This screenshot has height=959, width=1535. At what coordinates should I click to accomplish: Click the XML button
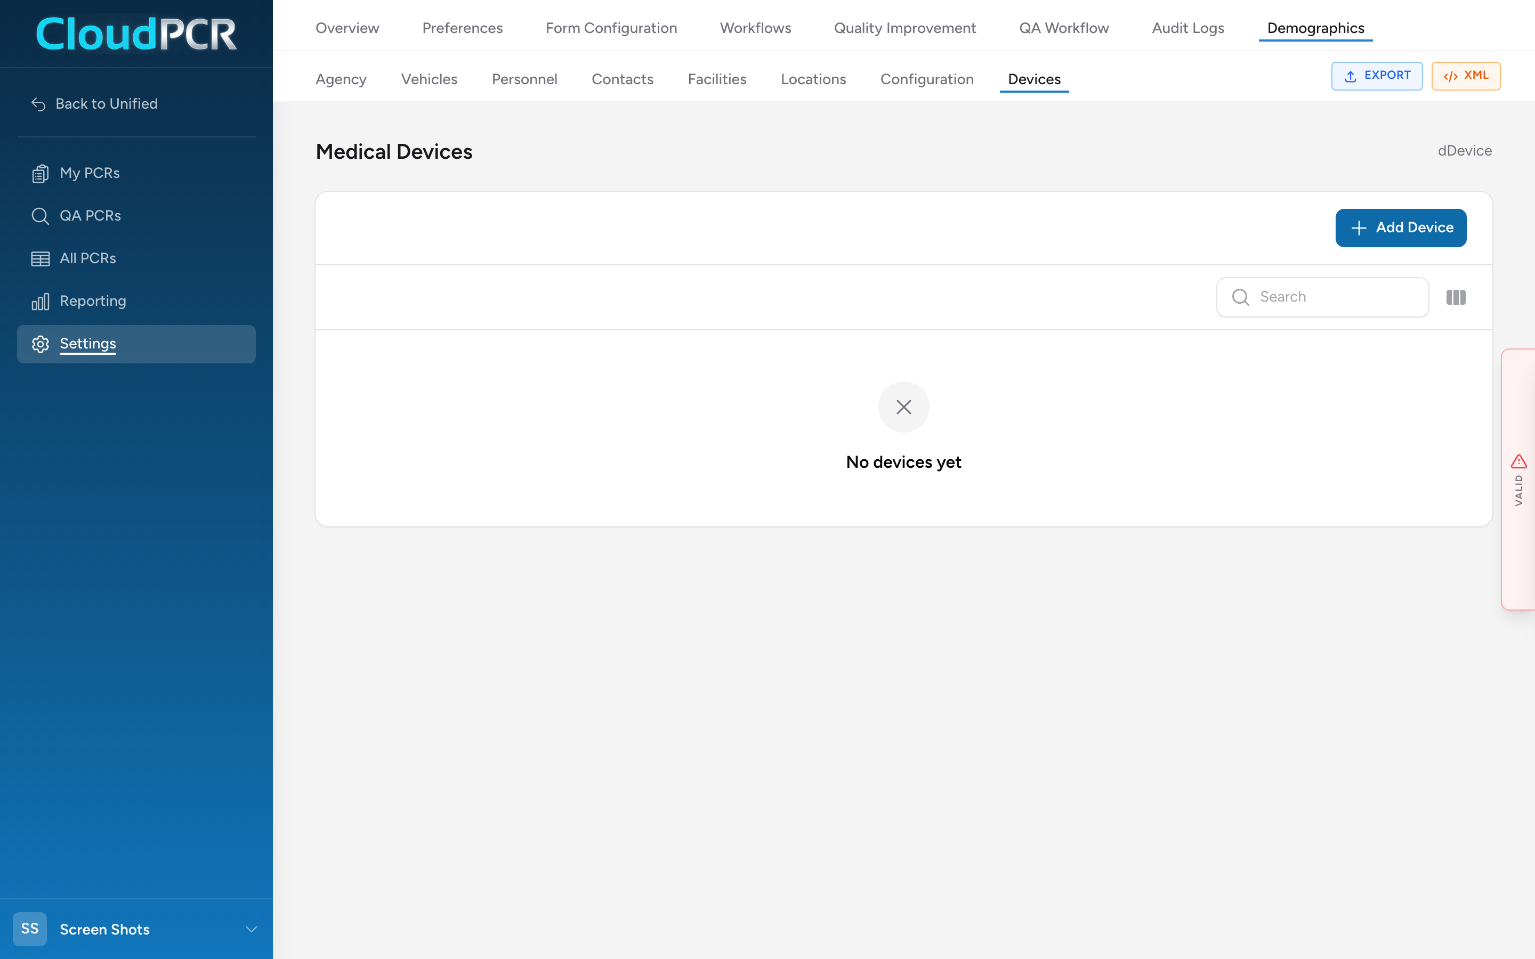1465,76
